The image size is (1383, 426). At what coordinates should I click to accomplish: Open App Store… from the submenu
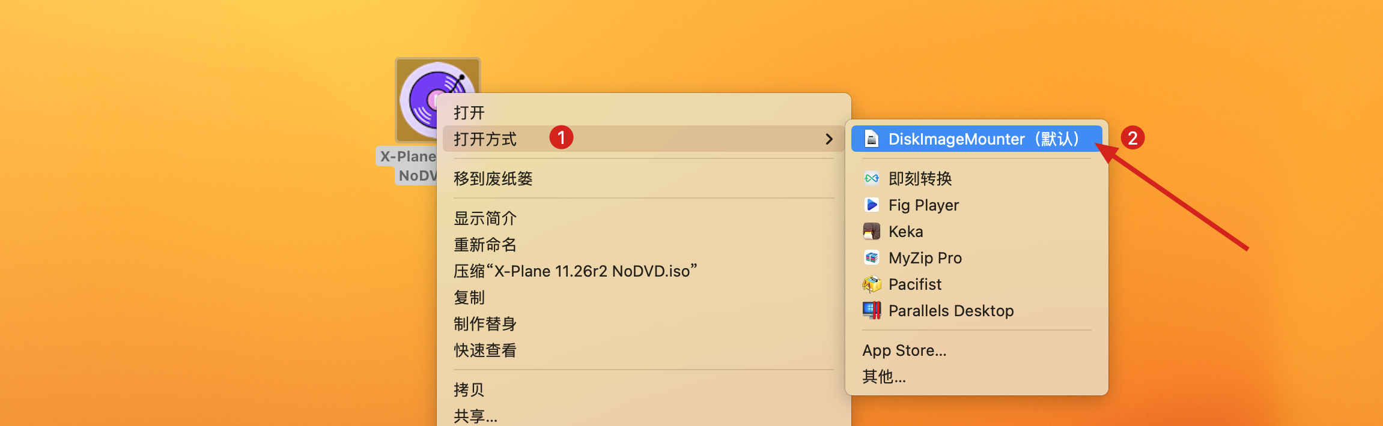[x=904, y=350]
